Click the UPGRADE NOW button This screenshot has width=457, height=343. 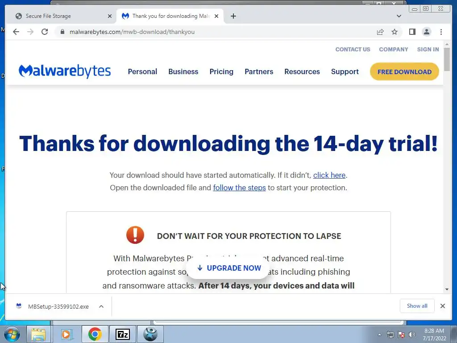[x=229, y=268]
